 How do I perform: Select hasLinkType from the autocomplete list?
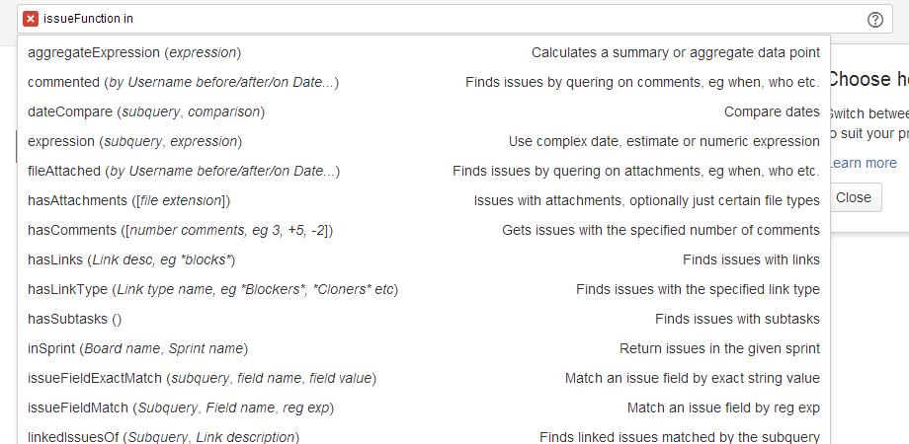(424, 289)
